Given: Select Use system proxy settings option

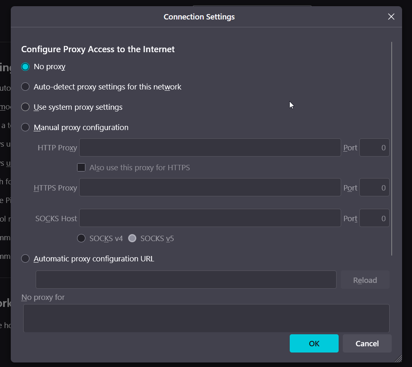Looking at the screenshot, I should coord(26,107).
